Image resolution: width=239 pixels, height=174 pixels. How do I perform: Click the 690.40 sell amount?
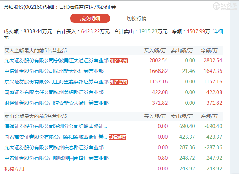coord(187,126)
